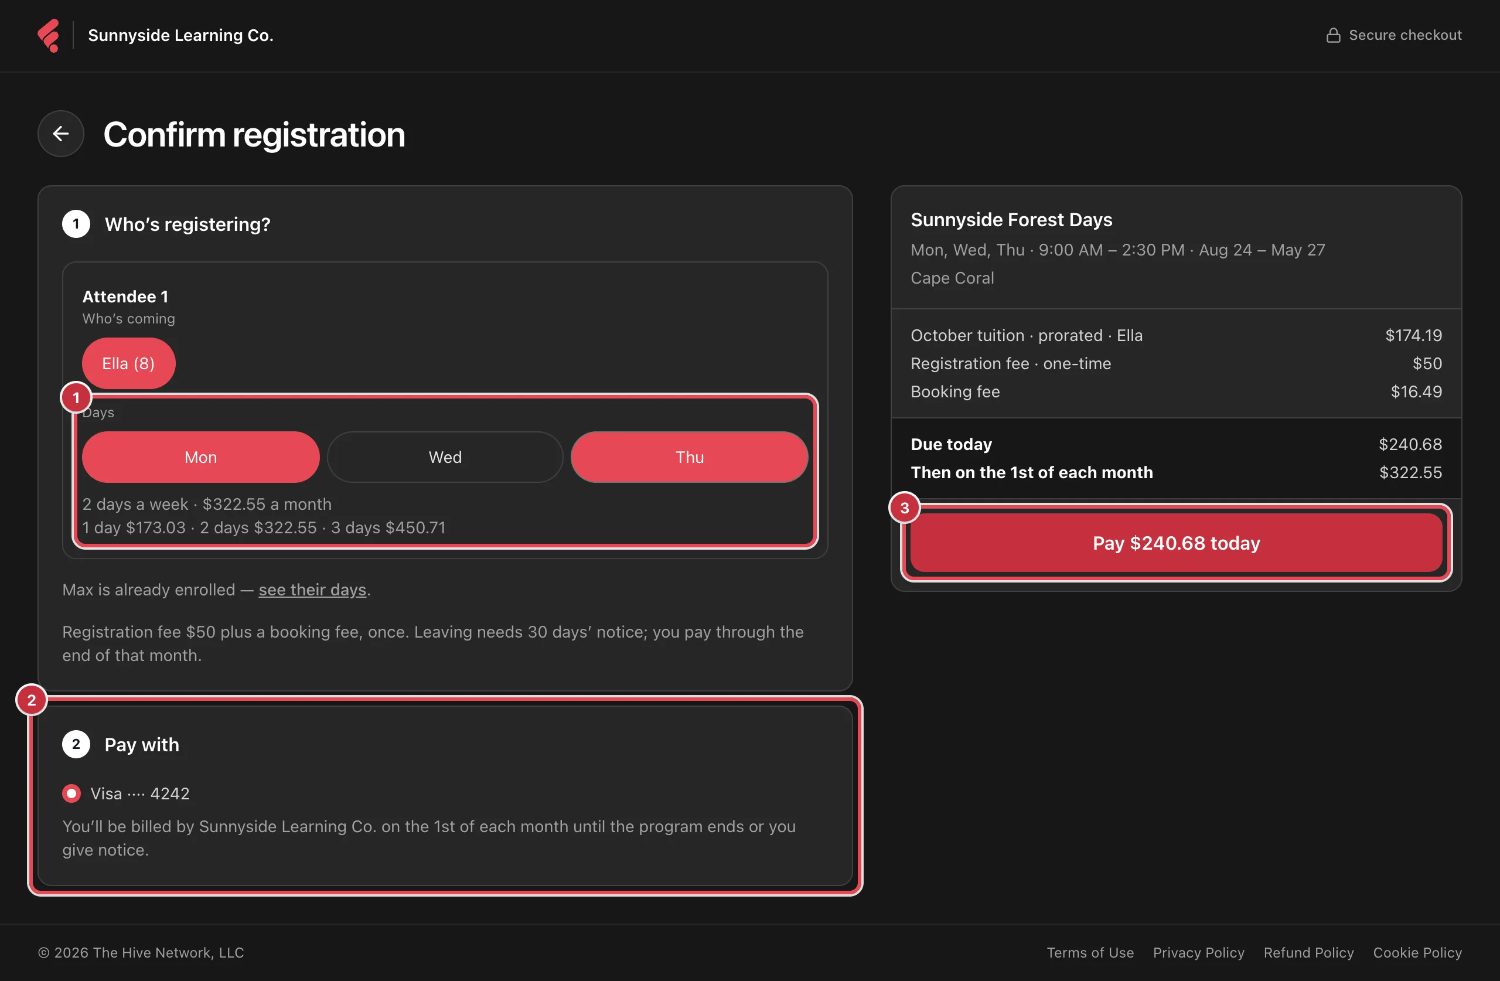Viewport: 1500px width, 981px height.
Task: Click the Secure checkout lock icon
Action: coord(1333,35)
